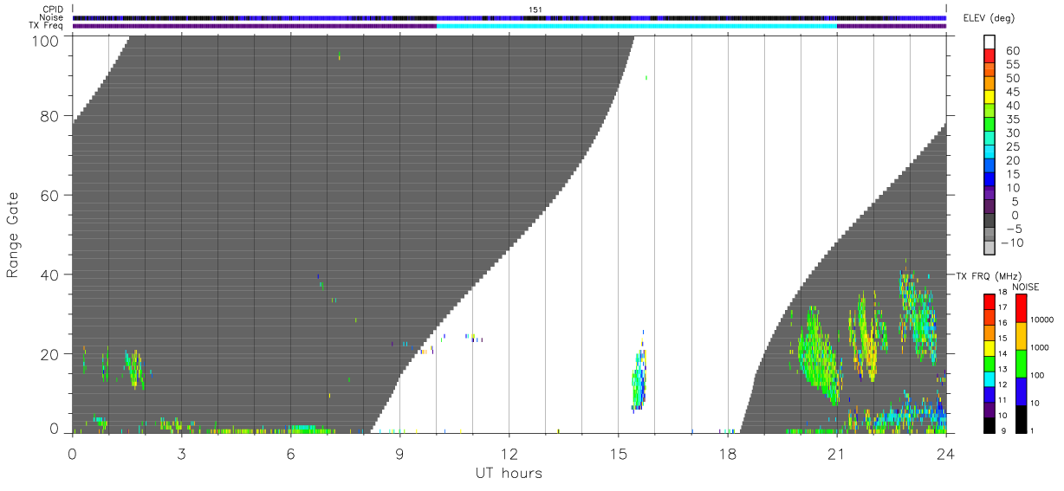Click the 21 tick label on UT axis

click(836, 452)
